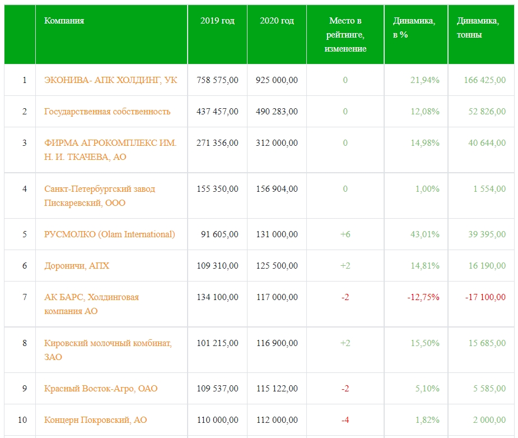The height and width of the screenshot is (438, 518).
Task: Click the Красный Восток-Агро, ОАО link
Action: pyautogui.click(x=101, y=389)
